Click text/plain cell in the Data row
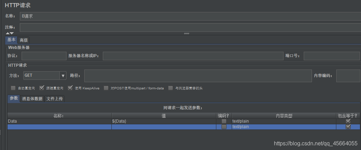This screenshot has height=150, width=361. (284, 121)
